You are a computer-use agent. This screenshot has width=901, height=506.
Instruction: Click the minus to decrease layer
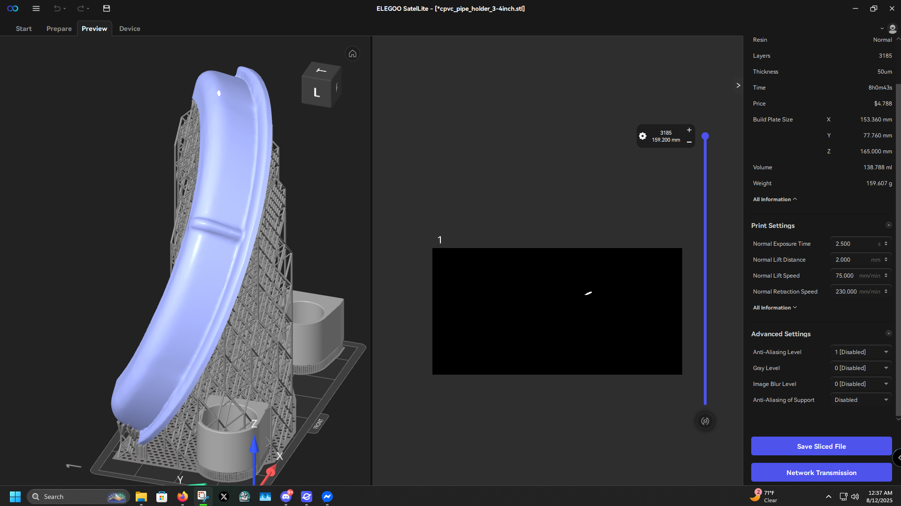(689, 142)
